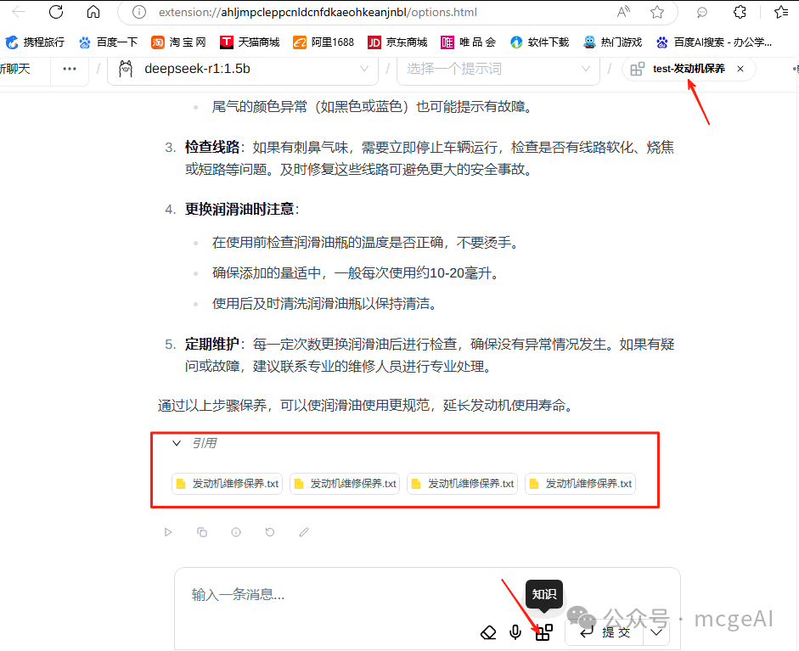The width and height of the screenshot is (799, 651).
Task: Click the address bar URL field
Action: 340,13
